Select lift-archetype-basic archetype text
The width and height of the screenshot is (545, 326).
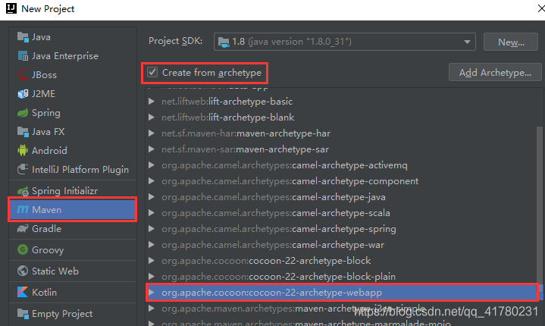click(x=250, y=102)
